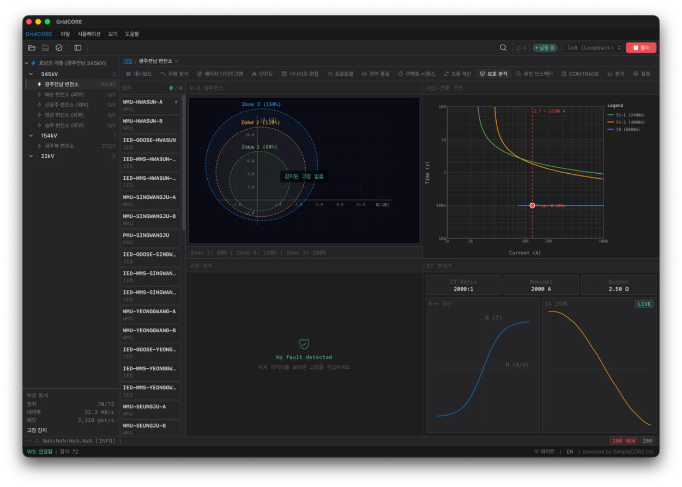Select the PMU-SINGWANGJU device card
The width and height of the screenshot is (682, 487).
click(151, 239)
